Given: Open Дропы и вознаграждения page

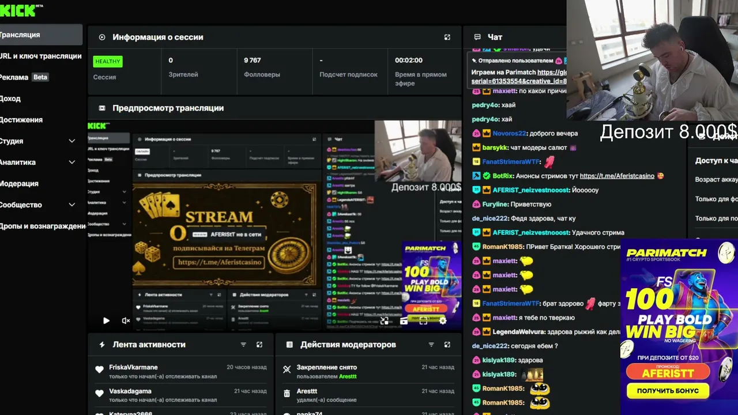Looking at the screenshot, I should (43, 226).
